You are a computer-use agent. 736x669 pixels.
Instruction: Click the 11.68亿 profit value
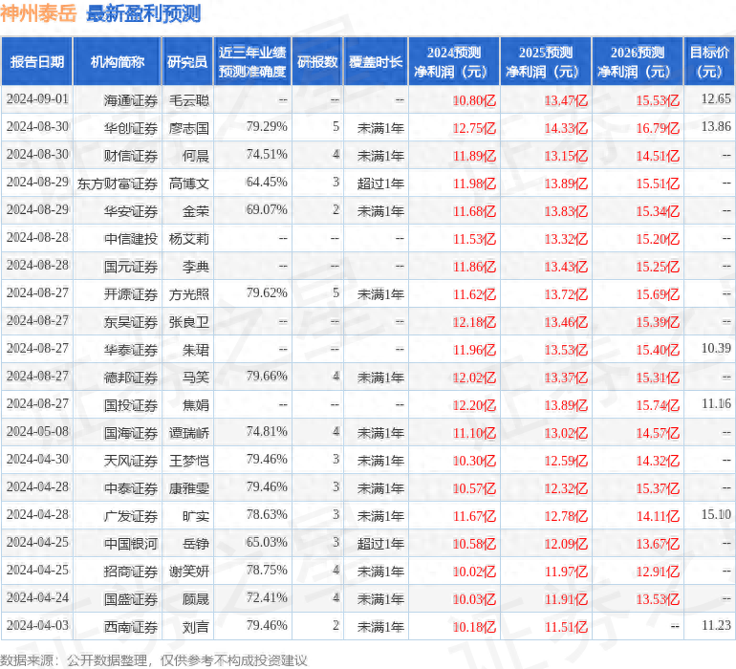pos(474,212)
